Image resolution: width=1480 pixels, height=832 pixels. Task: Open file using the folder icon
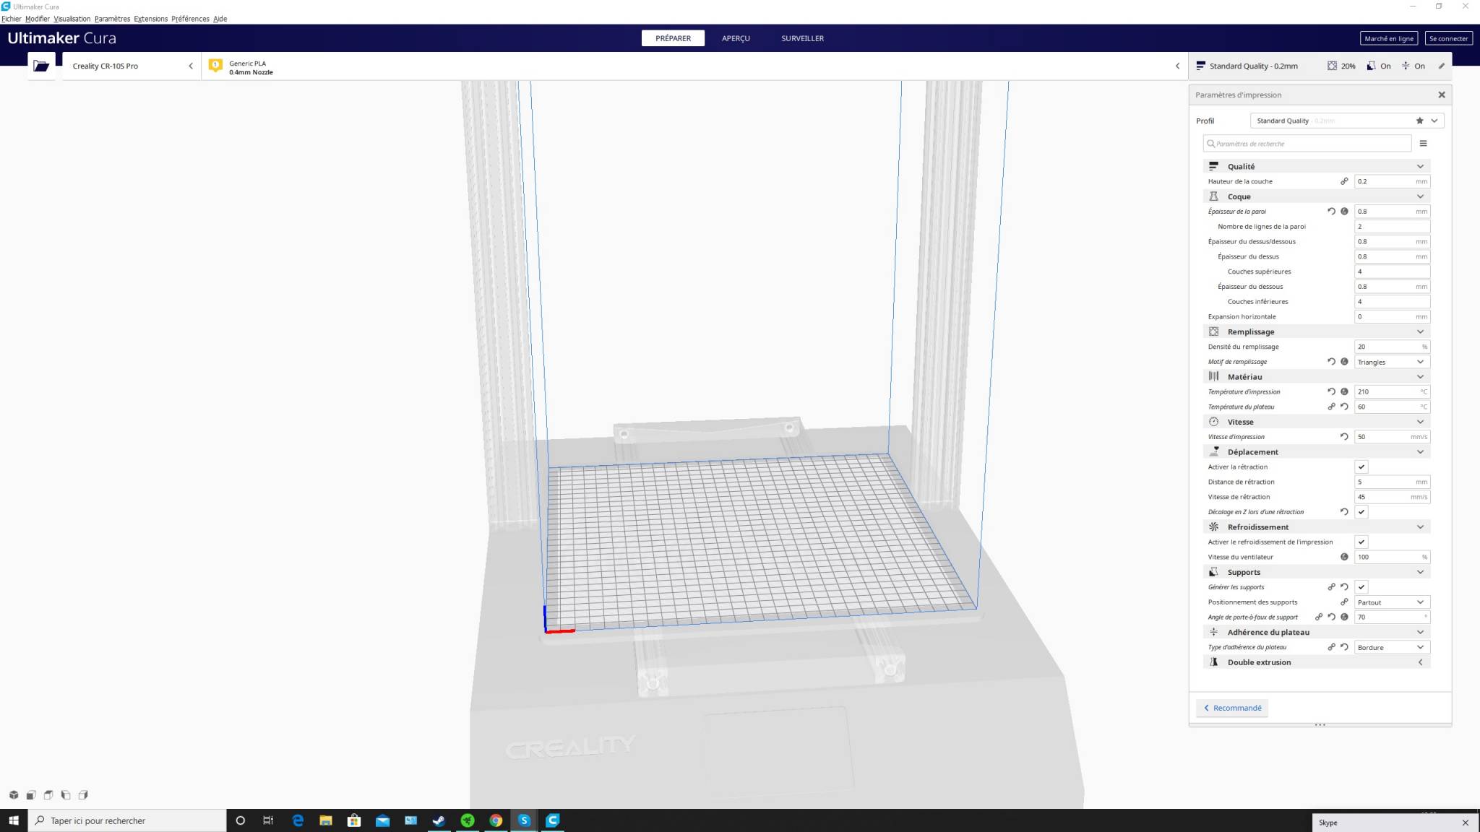pos(41,66)
